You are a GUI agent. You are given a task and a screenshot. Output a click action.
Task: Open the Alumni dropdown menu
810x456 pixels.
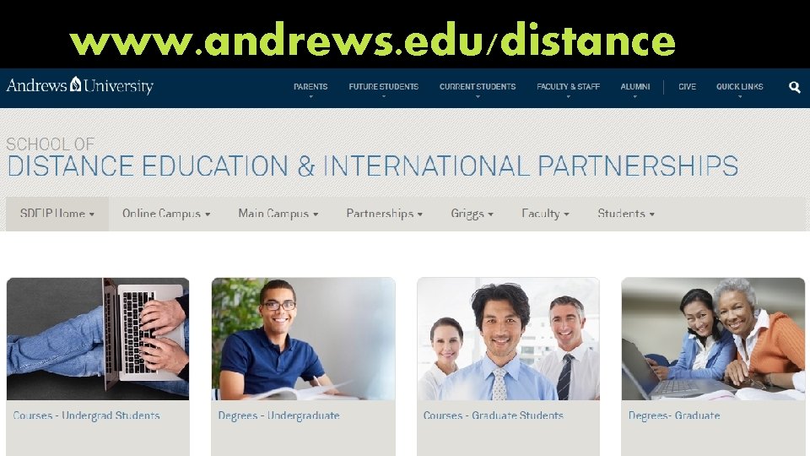634,87
